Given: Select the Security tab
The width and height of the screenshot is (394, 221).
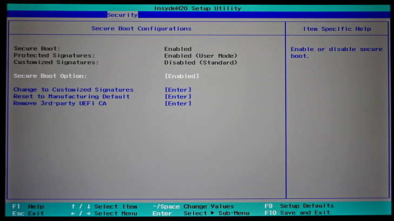Looking at the screenshot, I should (x=122, y=15).
